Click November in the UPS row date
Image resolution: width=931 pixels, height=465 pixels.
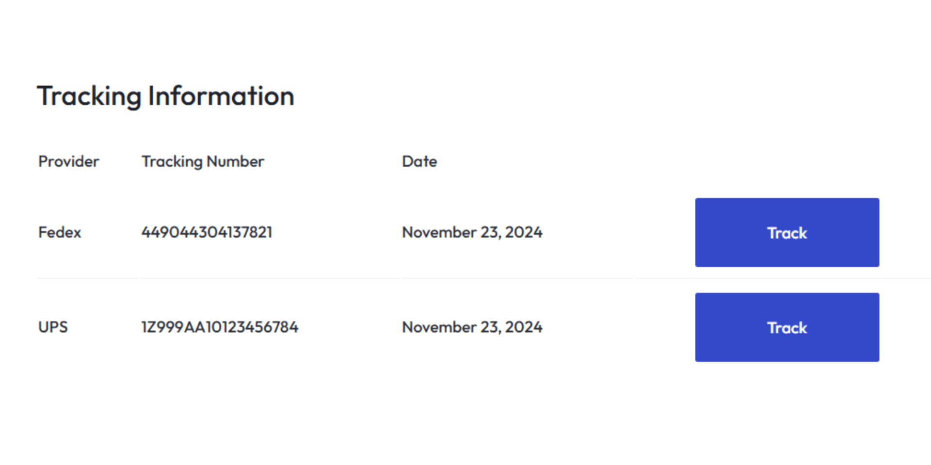[439, 327]
